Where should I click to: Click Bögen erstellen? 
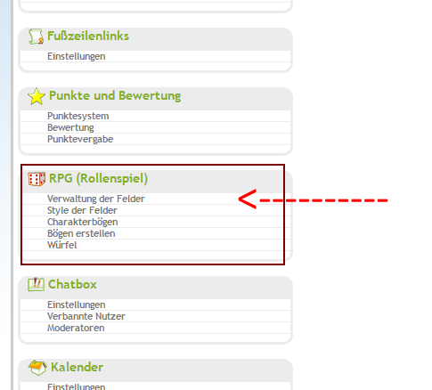81,233
